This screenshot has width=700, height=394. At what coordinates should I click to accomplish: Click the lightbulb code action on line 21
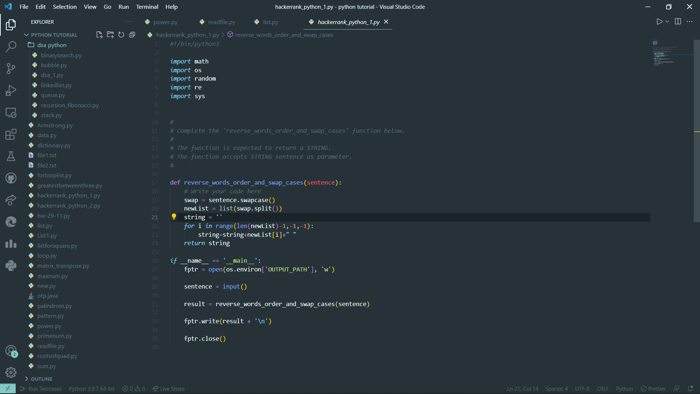pyautogui.click(x=174, y=217)
